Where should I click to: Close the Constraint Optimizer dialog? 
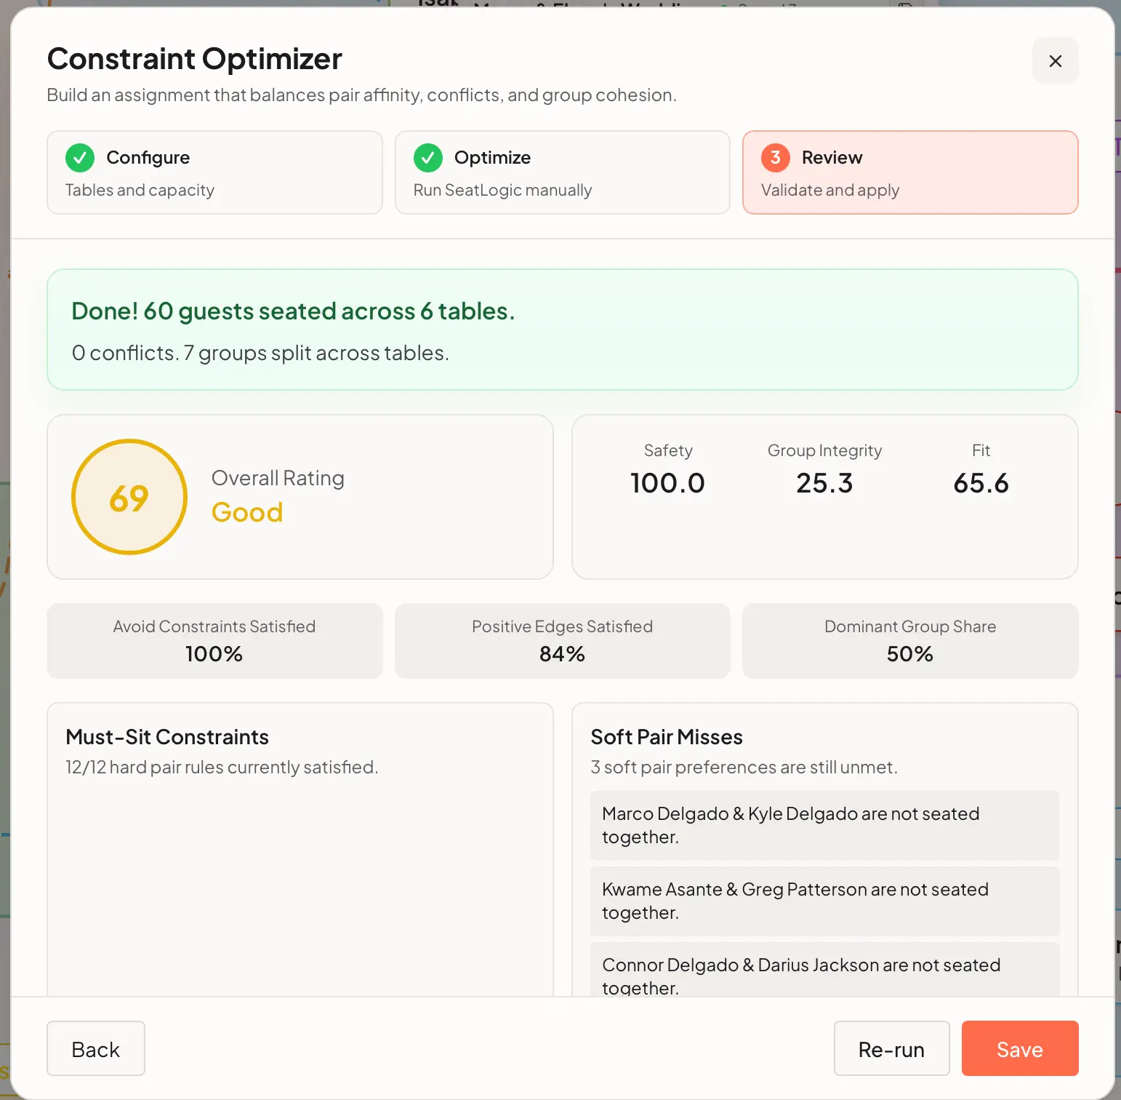(1055, 60)
